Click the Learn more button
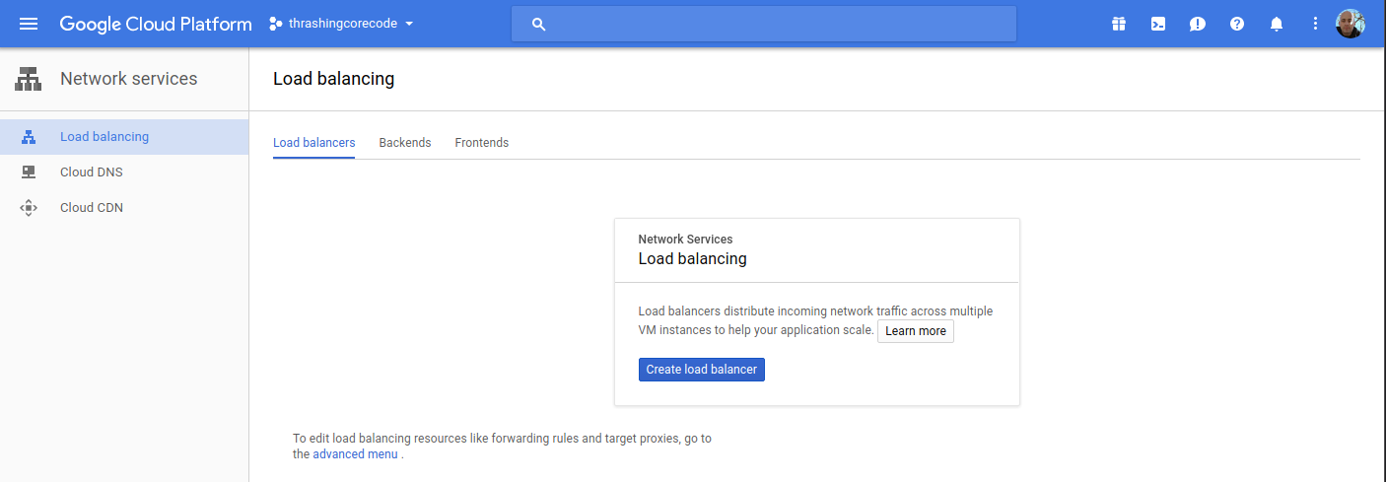This screenshot has width=1386, height=482. 916,331
